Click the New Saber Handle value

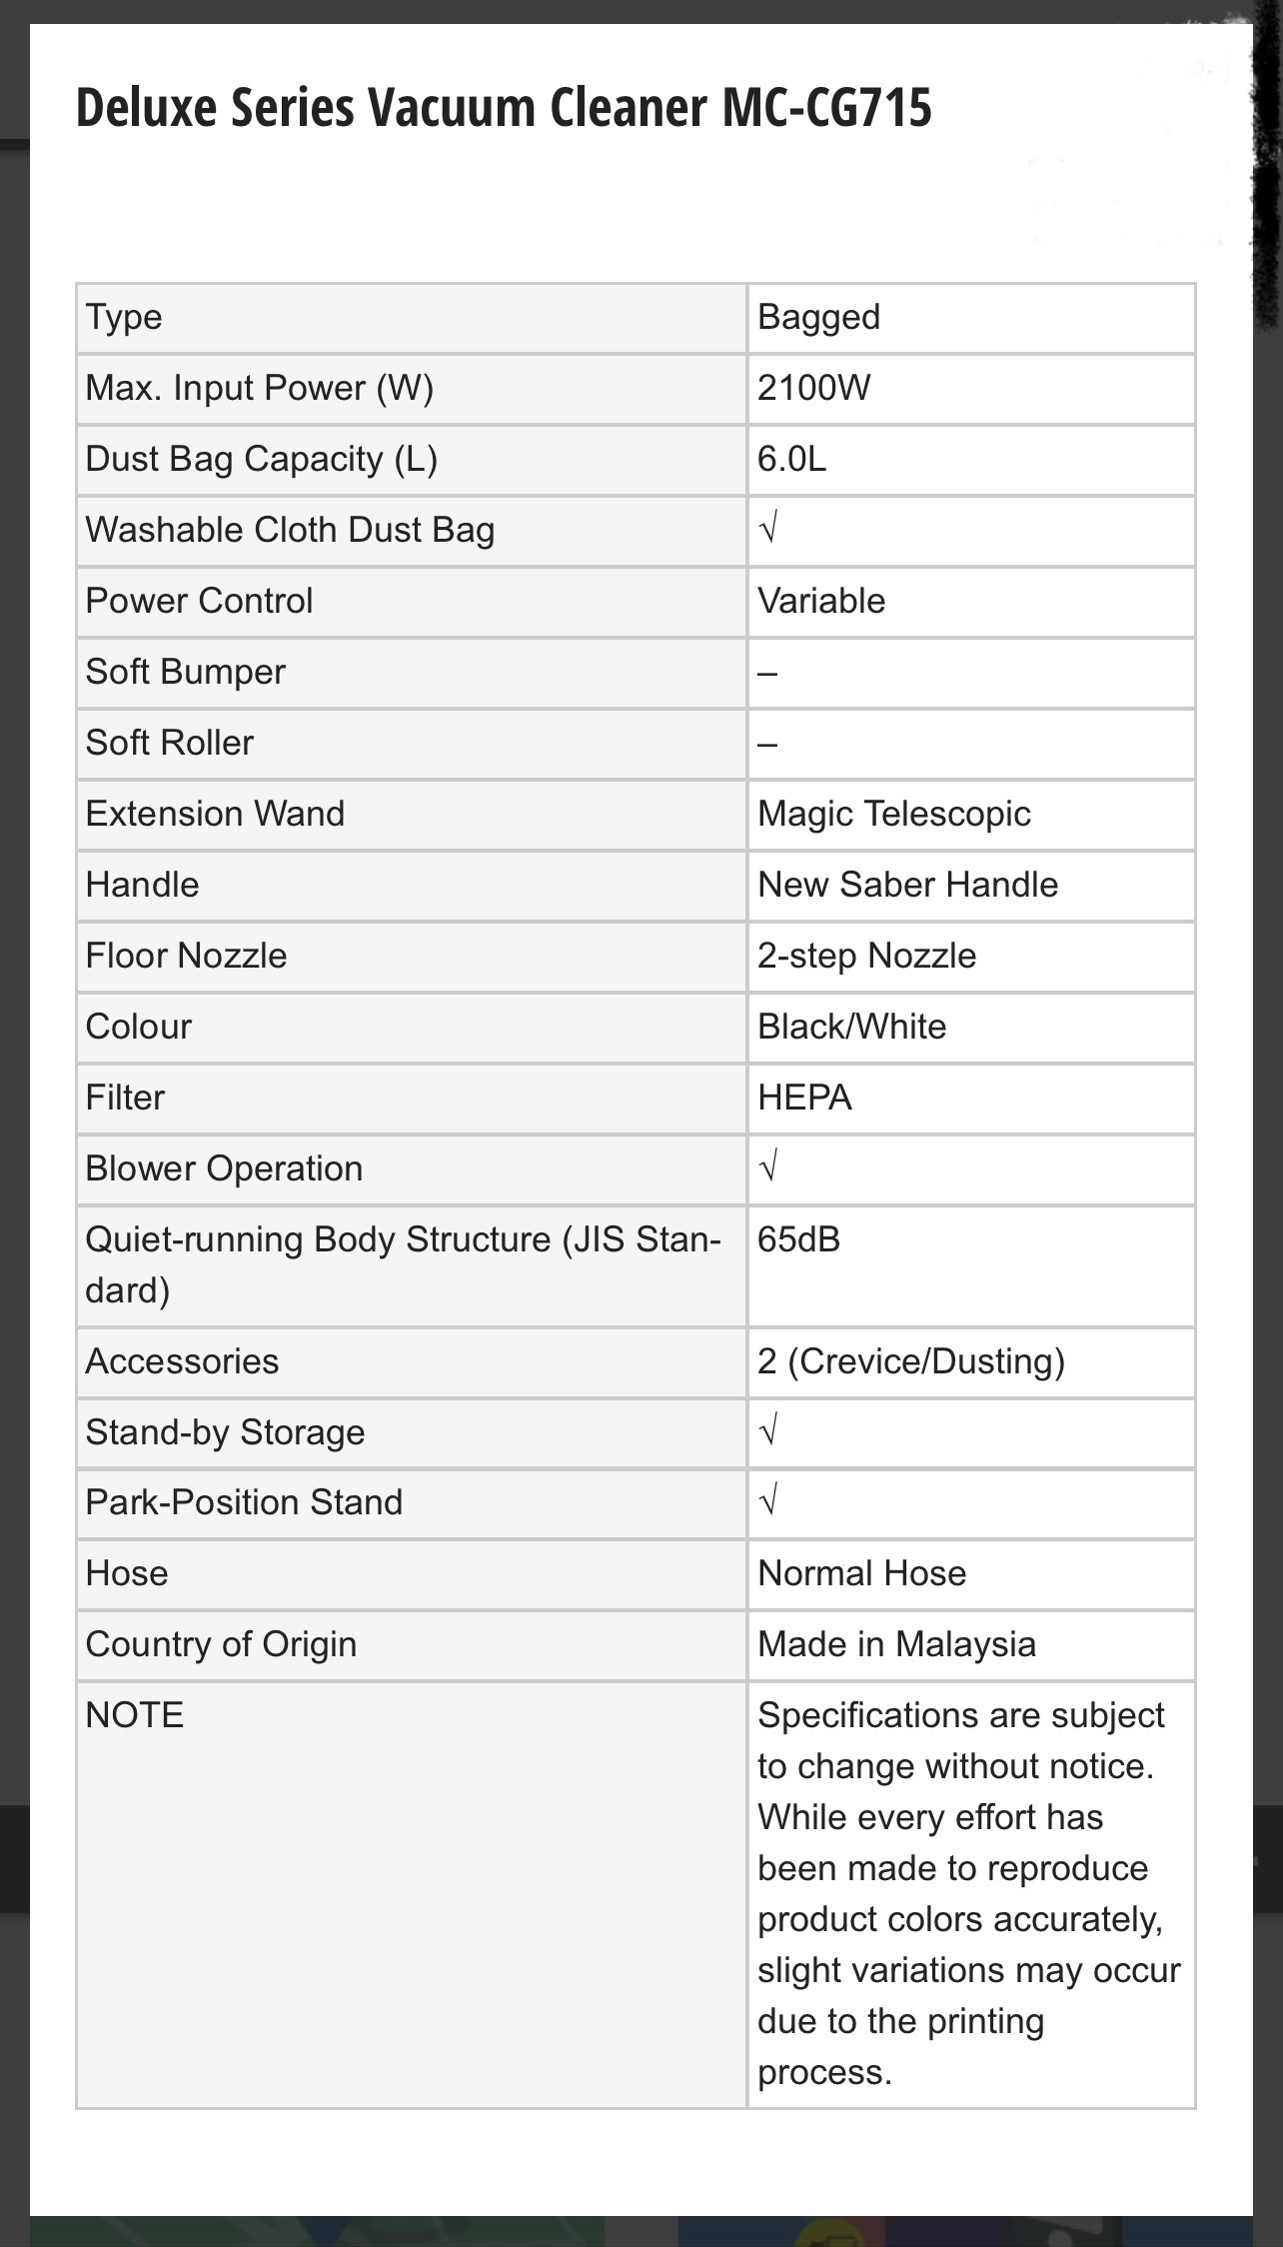(x=907, y=885)
